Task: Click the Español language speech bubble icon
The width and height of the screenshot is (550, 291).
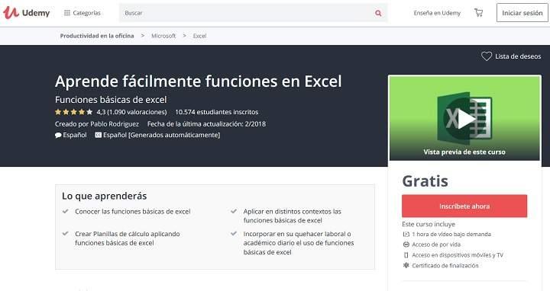Action: [x=58, y=135]
